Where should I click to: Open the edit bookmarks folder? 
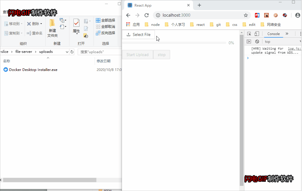click(249, 24)
